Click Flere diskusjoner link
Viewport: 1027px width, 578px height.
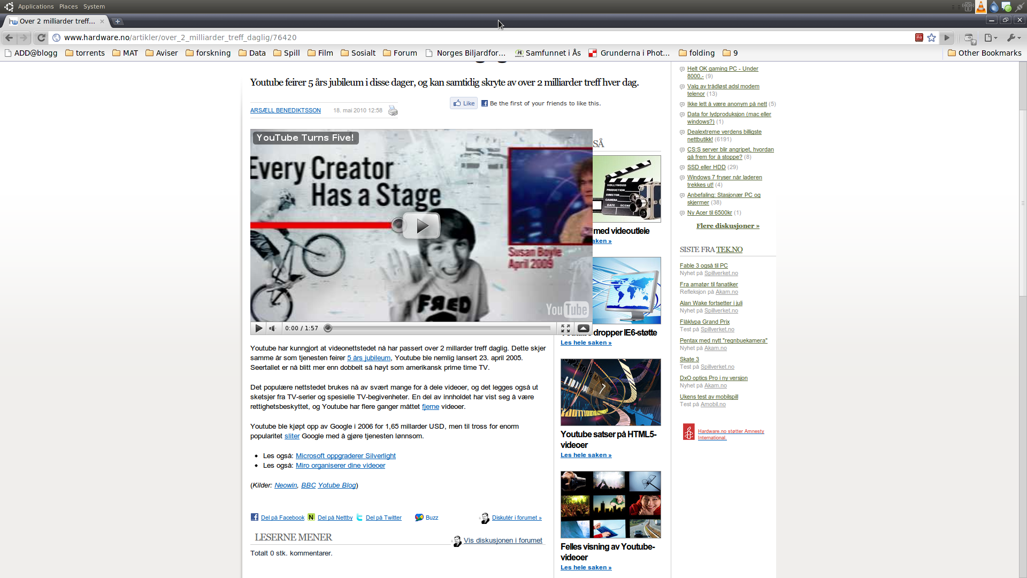pos(727,226)
